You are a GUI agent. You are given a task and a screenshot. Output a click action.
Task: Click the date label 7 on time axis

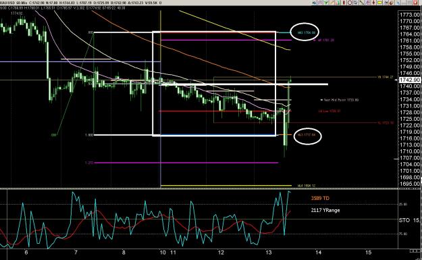(x=76, y=253)
